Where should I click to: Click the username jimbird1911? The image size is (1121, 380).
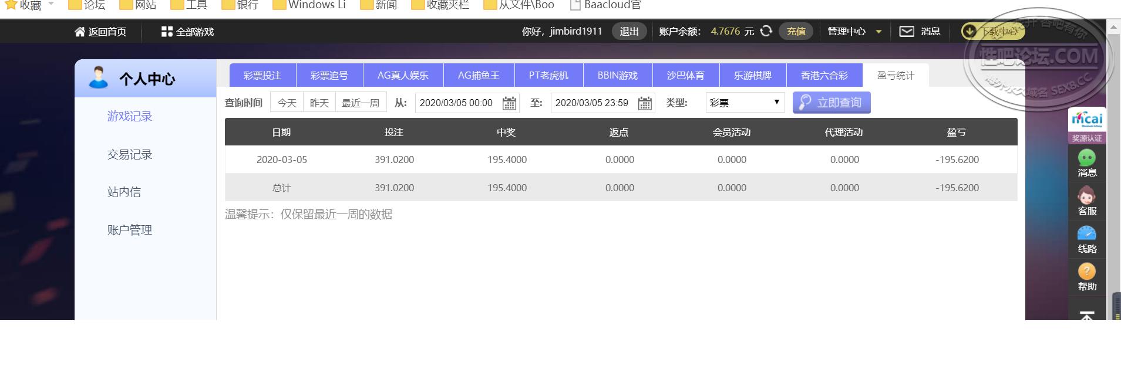coord(576,32)
